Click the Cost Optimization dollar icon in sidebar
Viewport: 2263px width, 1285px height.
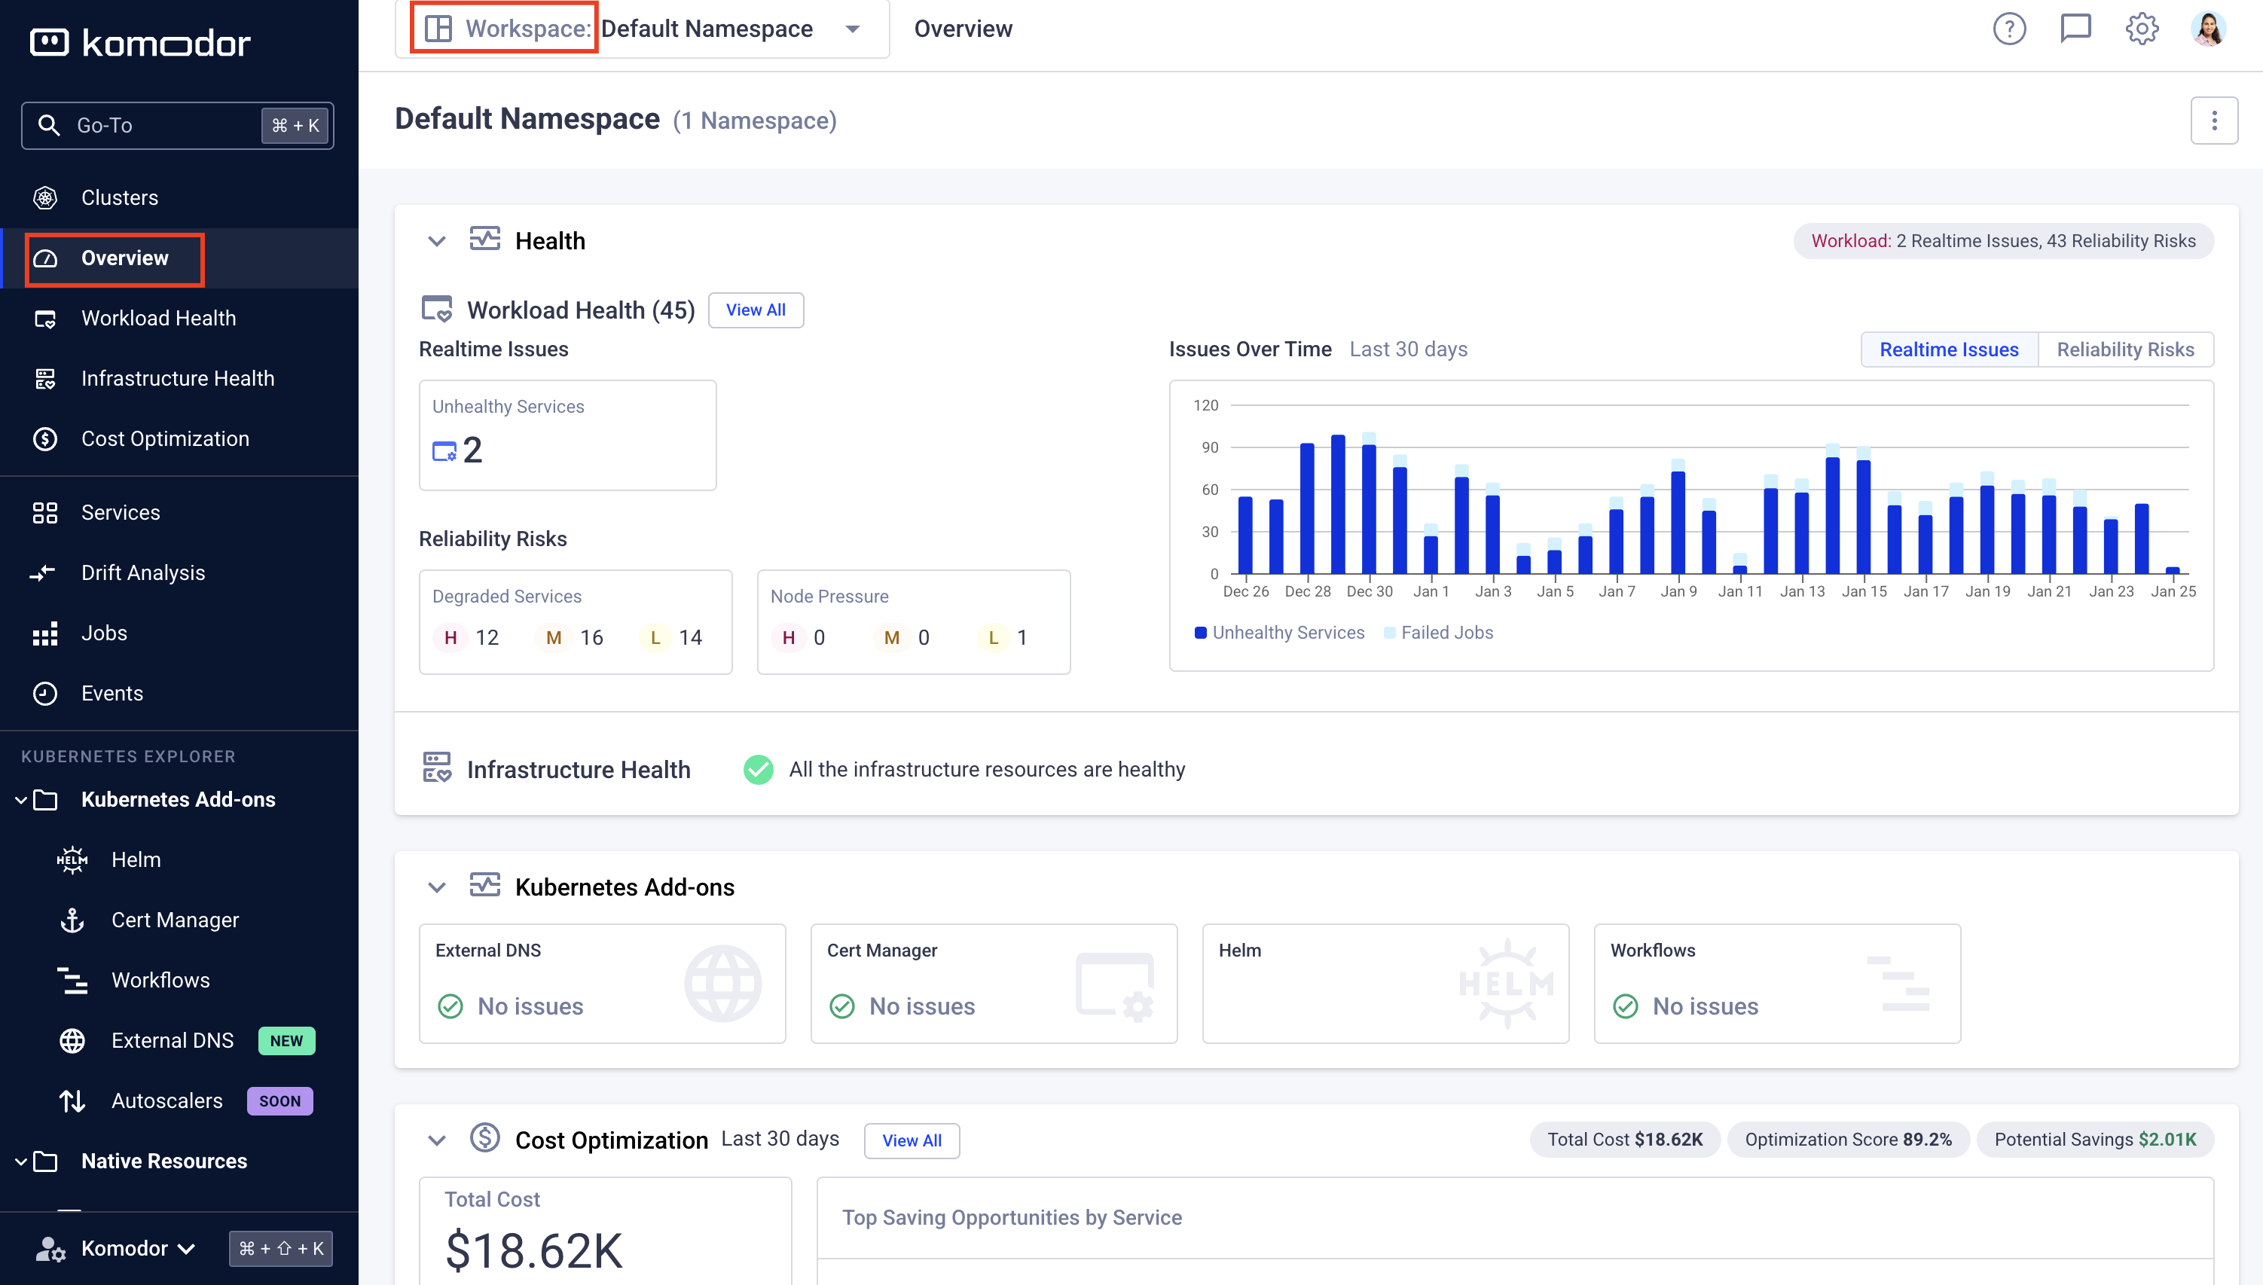click(x=45, y=438)
